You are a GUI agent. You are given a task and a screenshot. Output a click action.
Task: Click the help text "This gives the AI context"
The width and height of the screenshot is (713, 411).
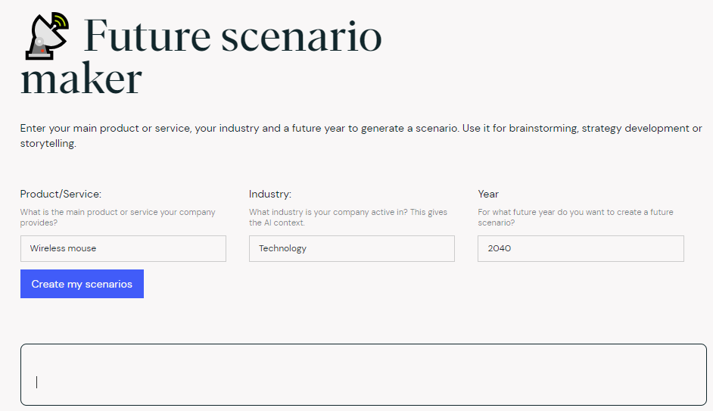348,217
